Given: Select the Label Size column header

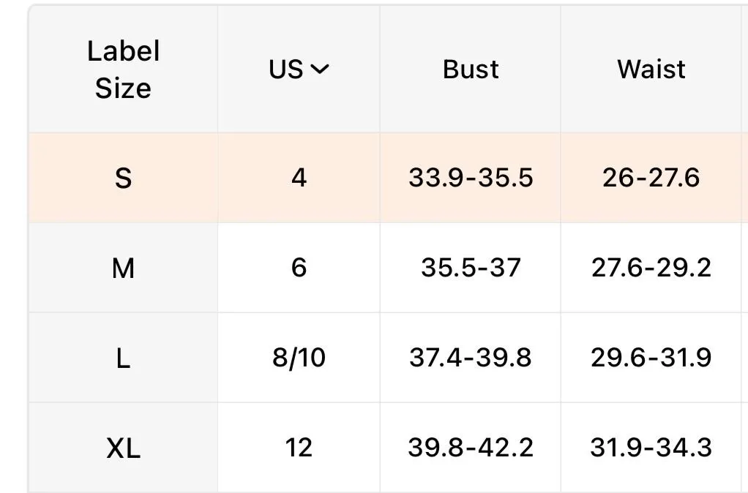Looking at the screenshot, I should [123, 69].
